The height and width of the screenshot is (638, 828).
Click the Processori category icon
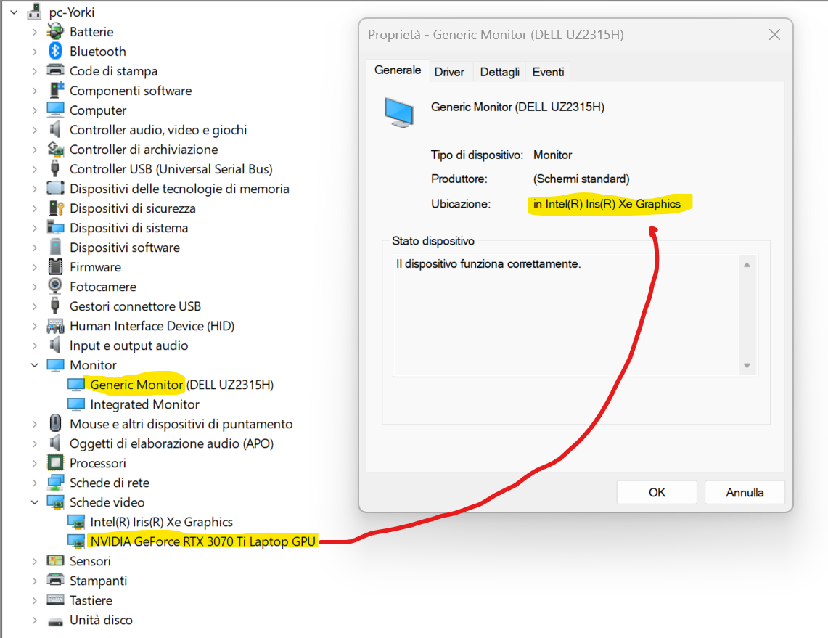(x=54, y=462)
